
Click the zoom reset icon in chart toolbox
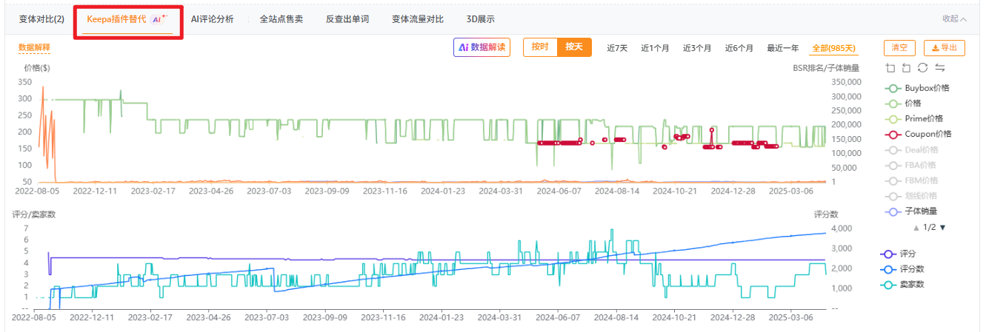coord(906,68)
